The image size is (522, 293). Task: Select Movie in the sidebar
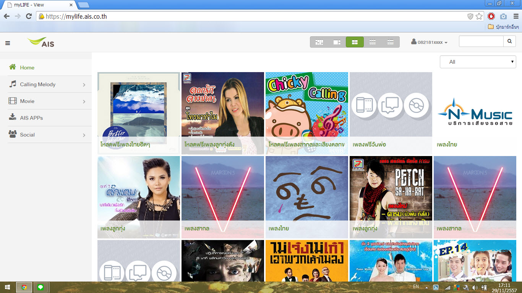50,101
